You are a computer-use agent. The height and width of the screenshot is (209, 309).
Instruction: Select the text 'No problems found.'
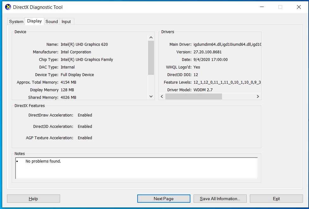43,161
